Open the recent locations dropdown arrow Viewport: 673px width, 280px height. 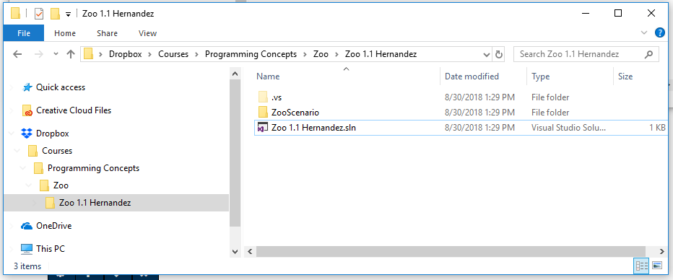[56, 54]
